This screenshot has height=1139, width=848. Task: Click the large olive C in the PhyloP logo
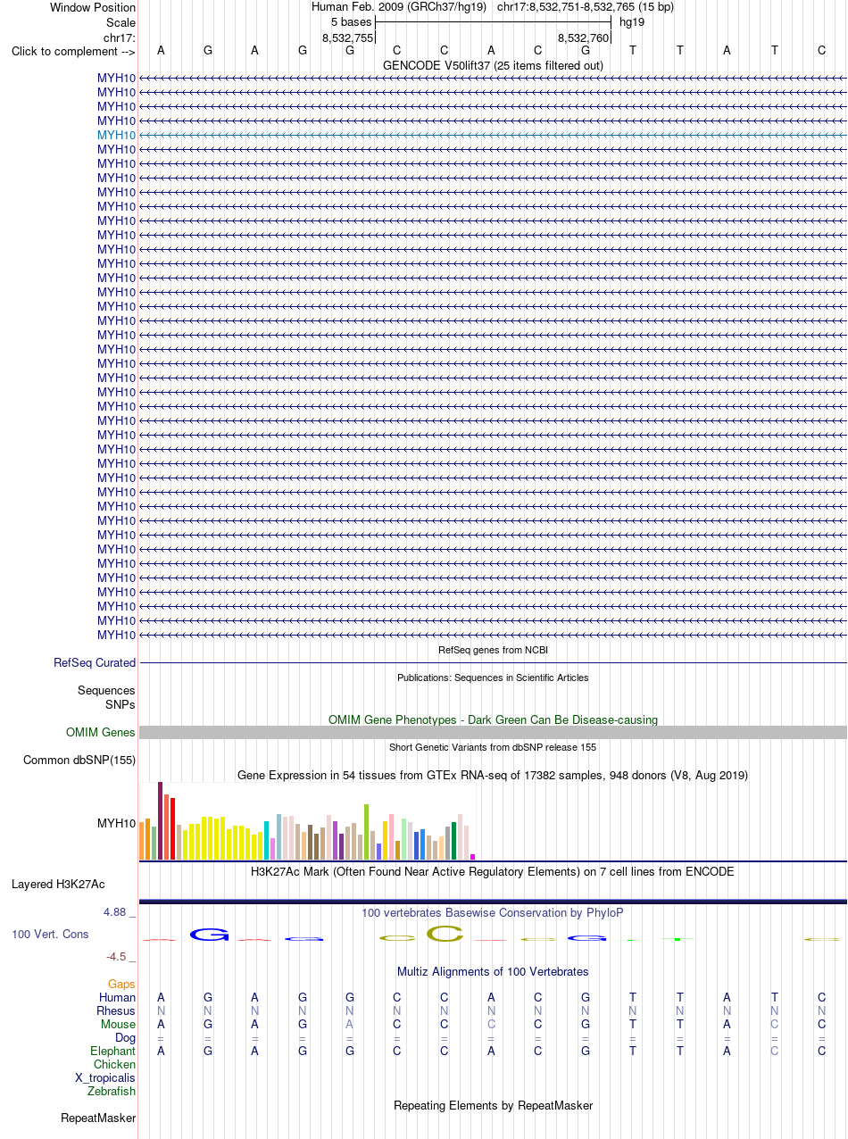pyautogui.click(x=445, y=935)
